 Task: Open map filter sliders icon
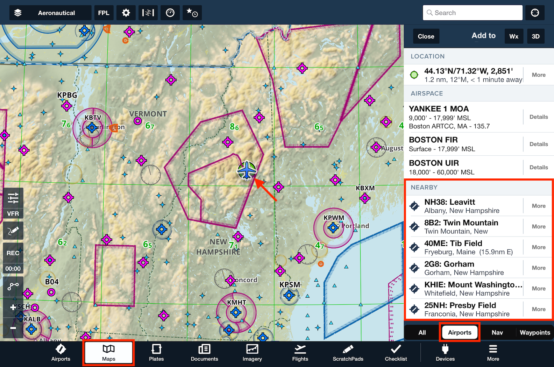click(x=13, y=198)
